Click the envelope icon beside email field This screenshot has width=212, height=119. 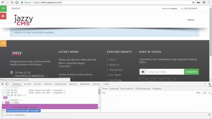tap(143, 72)
